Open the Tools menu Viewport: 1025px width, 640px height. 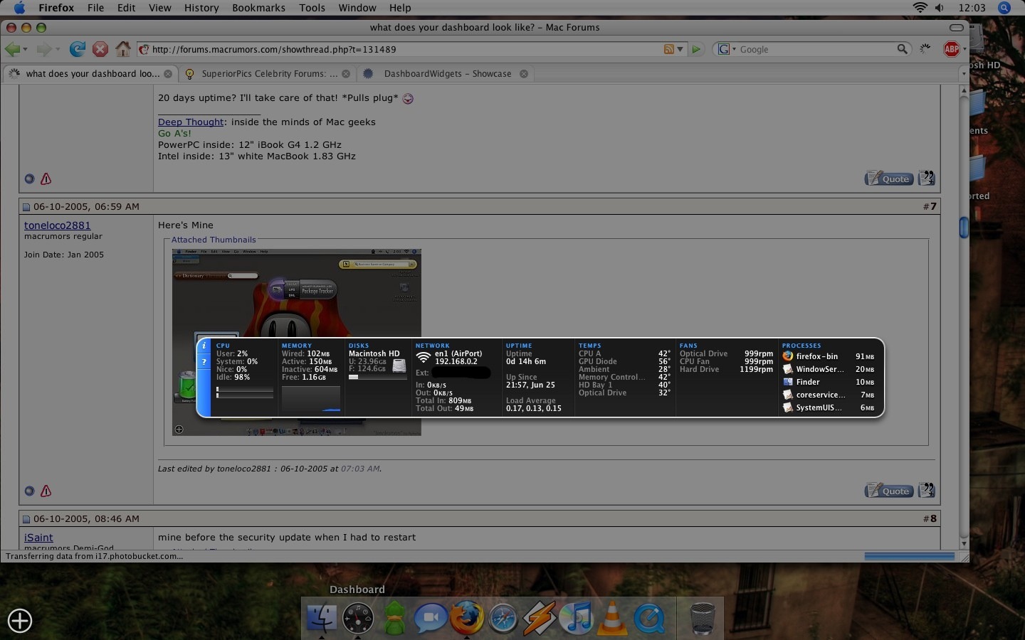pos(312,8)
